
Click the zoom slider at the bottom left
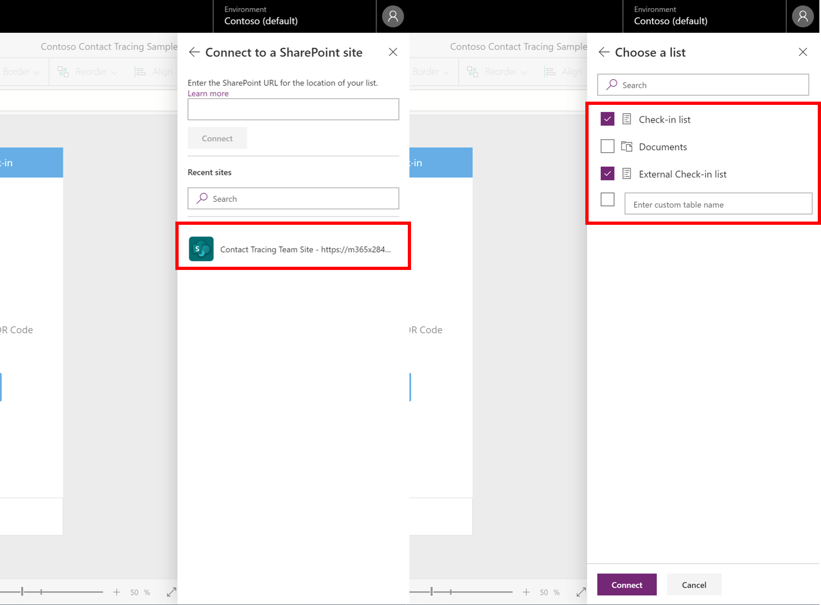point(52,592)
